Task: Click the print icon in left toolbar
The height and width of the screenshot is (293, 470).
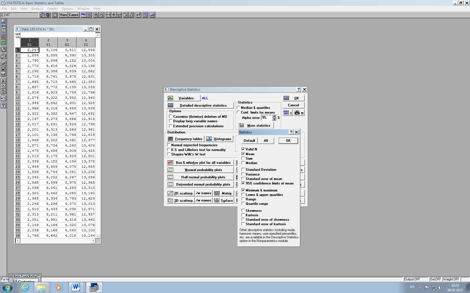Action: tap(3, 74)
